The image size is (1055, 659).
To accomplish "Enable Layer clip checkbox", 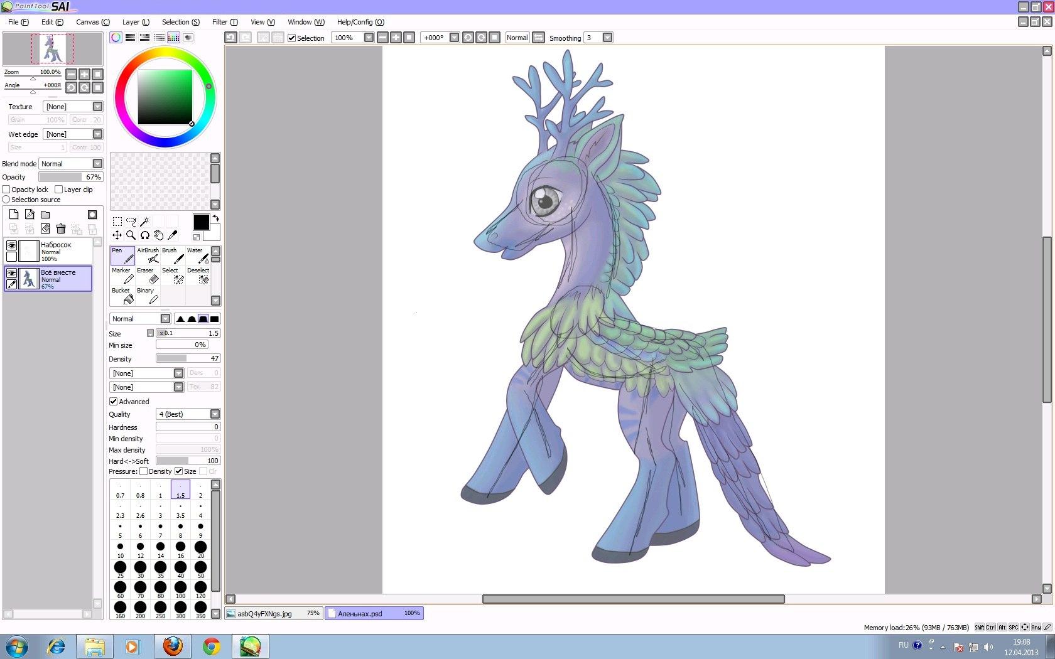I will pos(59,190).
